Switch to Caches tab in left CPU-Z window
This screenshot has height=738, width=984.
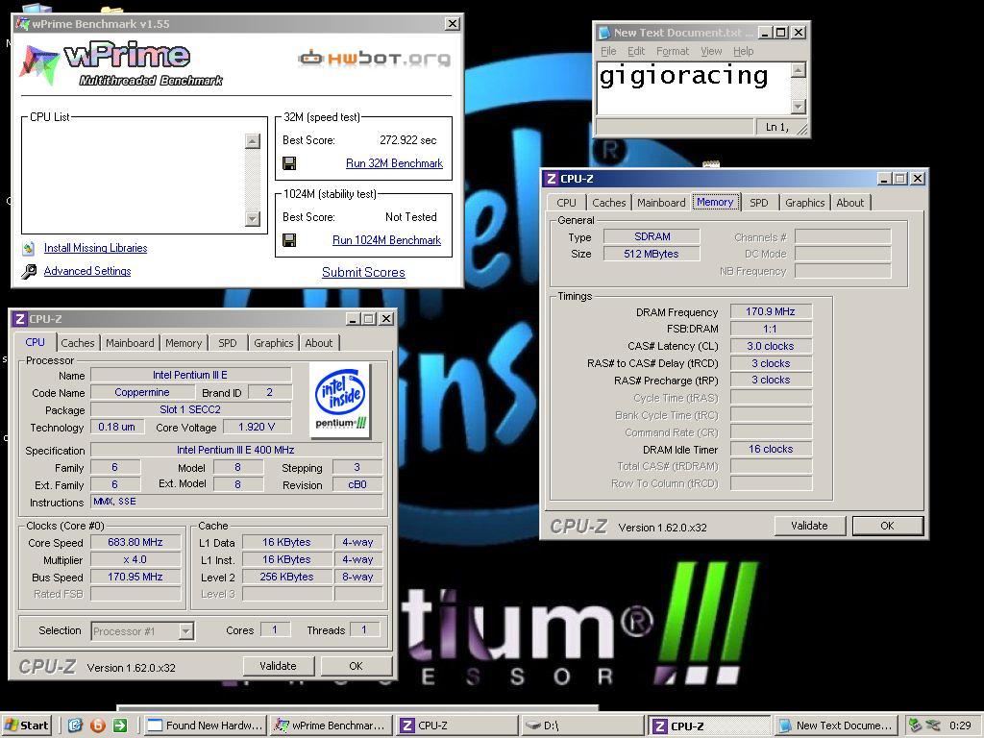click(x=78, y=343)
